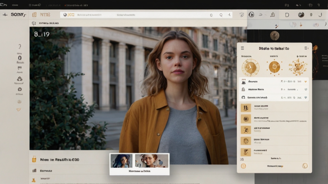Toggle the heart on third panel row
Image resolution: width=328 pixels, height=184 pixels.
click(306, 98)
